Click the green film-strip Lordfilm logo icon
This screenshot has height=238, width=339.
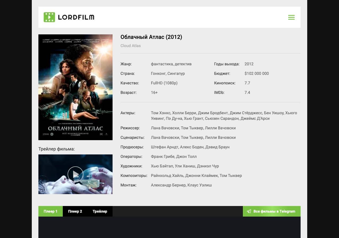49,17
